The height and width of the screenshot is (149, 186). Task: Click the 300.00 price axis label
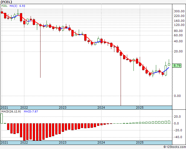[x=179, y=11]
